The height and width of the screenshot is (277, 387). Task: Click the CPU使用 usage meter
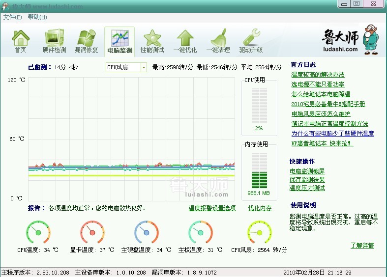[259, 106]
